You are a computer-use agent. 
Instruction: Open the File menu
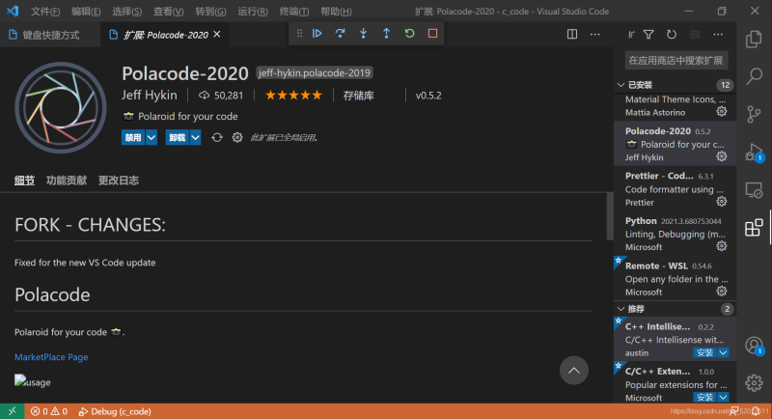click(45, 12)
